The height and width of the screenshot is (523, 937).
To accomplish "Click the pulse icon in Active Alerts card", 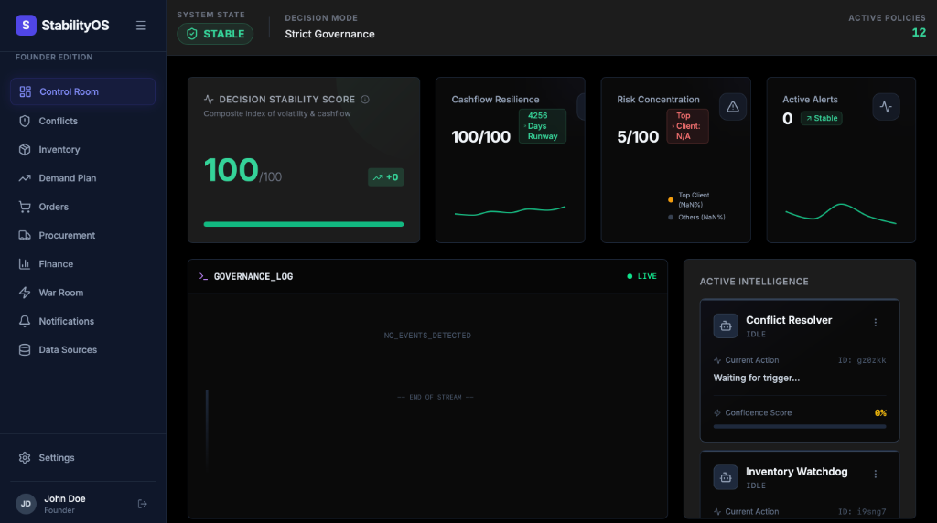I will [885, 107].
